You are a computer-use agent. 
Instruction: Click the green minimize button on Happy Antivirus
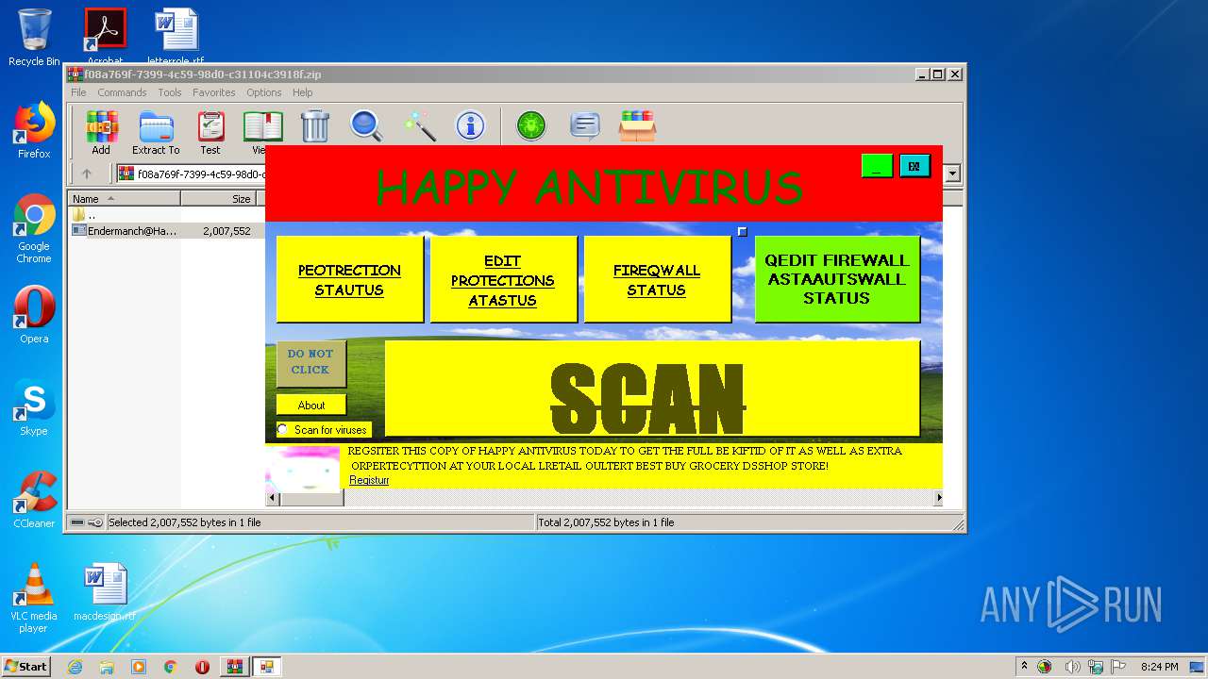coord(877,166)
